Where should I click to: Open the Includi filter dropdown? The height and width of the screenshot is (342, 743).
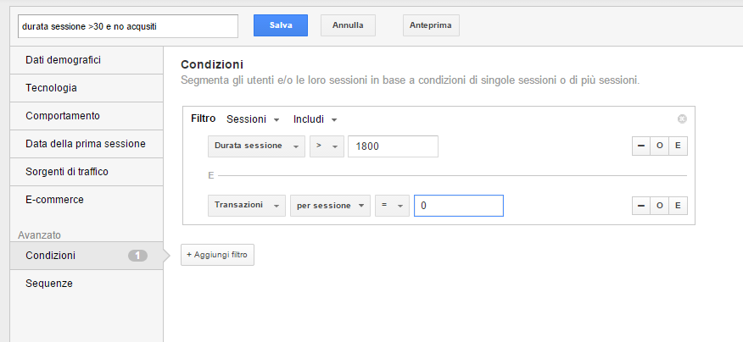(x=316, y=119)
